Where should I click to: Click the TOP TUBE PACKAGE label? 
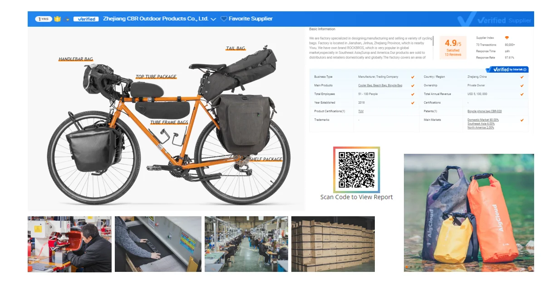[156, 77]
